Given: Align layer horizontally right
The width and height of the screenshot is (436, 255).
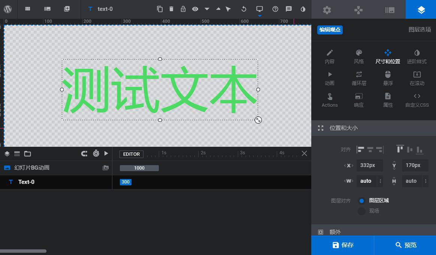Looking at the screenshot, I should click(379, 150).
